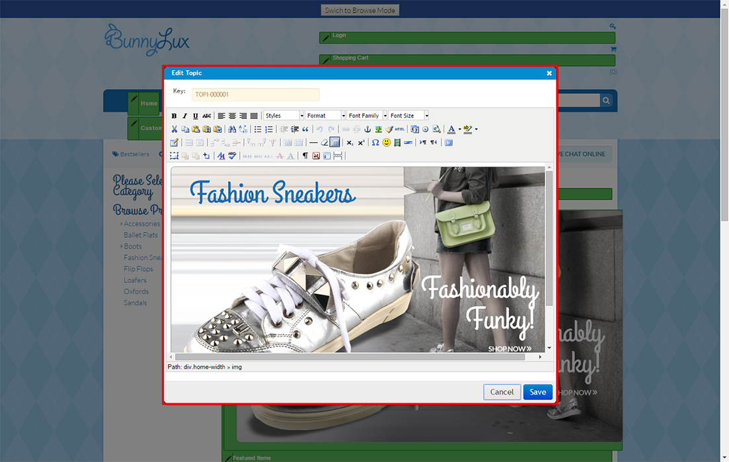
Task: Toggle Underline formatting
Action: pyautogui.click(x=196, y=116)
